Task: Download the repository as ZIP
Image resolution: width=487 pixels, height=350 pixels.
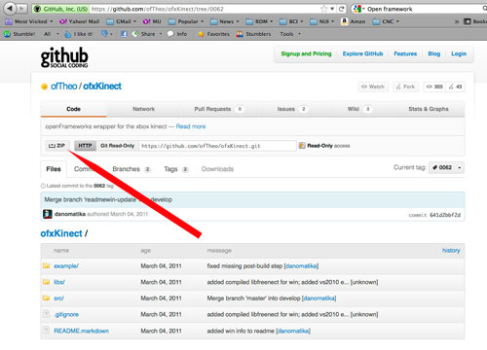Action: (56, 146)
